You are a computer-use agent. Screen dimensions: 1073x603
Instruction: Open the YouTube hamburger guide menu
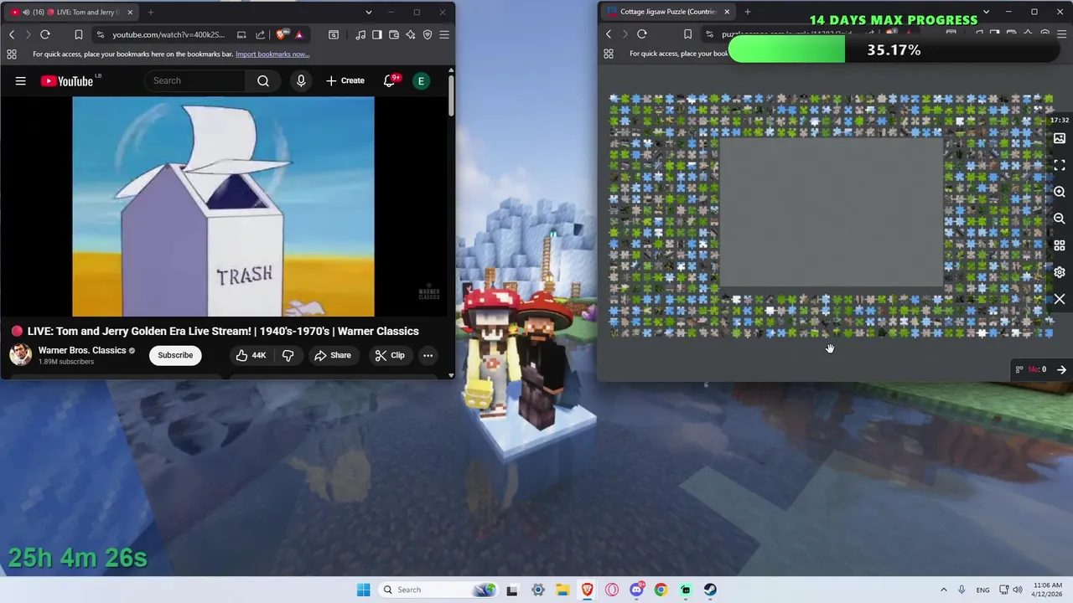pos(20,81)
